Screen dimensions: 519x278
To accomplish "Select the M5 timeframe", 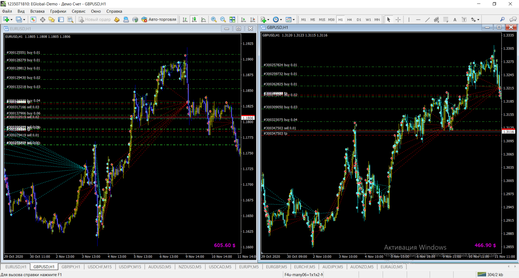I will click(313, 19).
